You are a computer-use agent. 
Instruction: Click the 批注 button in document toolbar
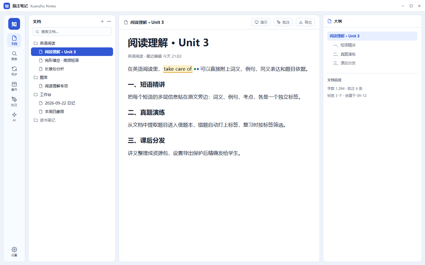(283, 22)
